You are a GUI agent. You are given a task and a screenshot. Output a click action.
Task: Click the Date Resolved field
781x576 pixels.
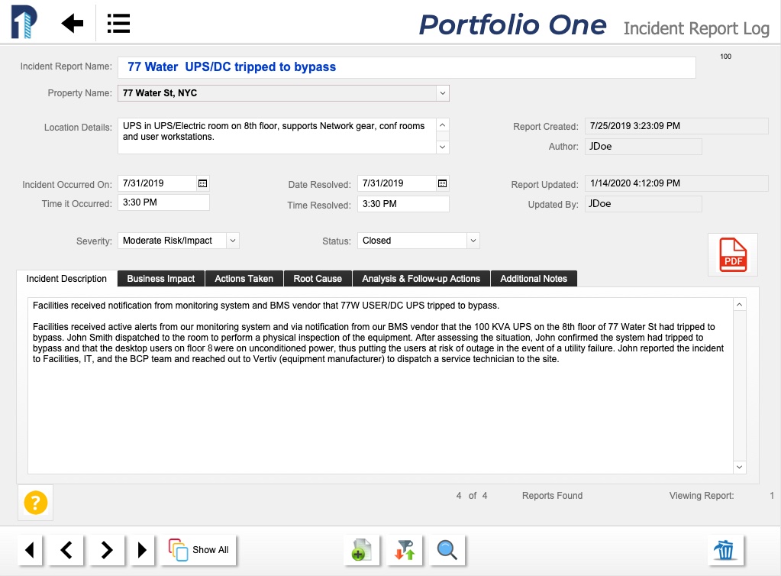[397, 183]
